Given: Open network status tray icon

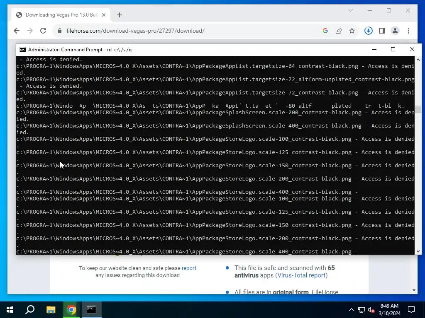Looking at the screenshot, I should (x=361, y=310).
